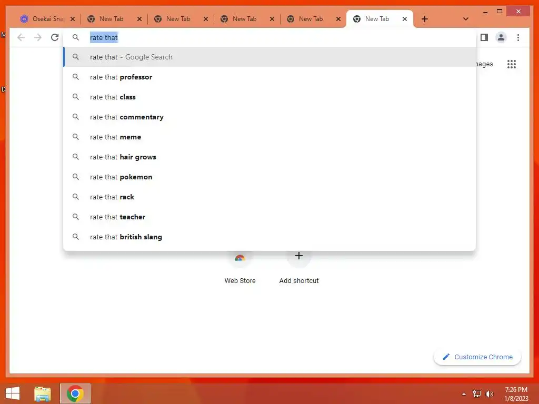Choose suggestion 'rate that professor'
Screen dimensions: 539x404
269,77
